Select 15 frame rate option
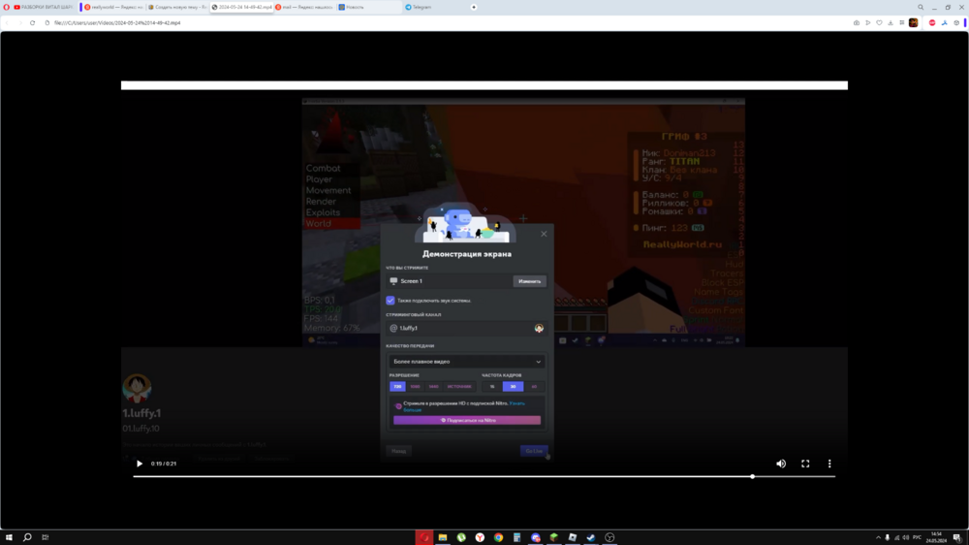The height and width of the screenshot is (545, 969). pos(492,387)
